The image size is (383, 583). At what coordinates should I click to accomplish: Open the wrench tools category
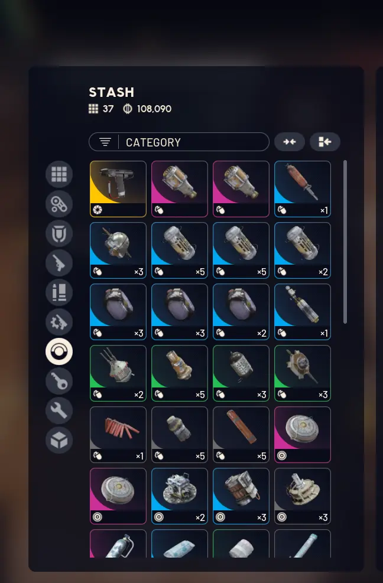[59, 411]
